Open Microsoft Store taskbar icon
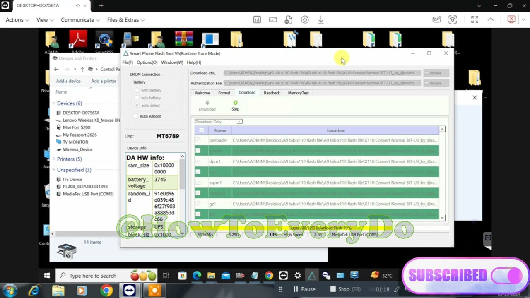 coord(182,276)
